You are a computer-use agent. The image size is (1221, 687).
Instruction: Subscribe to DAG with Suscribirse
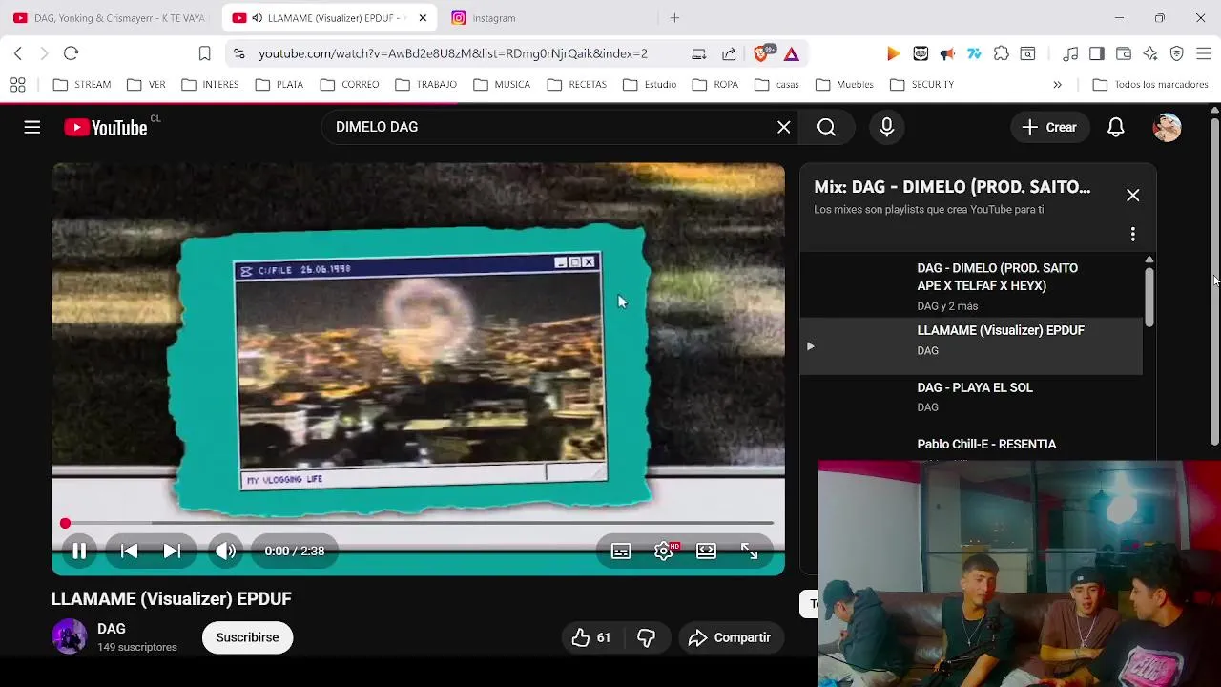(x=247, y=637)
